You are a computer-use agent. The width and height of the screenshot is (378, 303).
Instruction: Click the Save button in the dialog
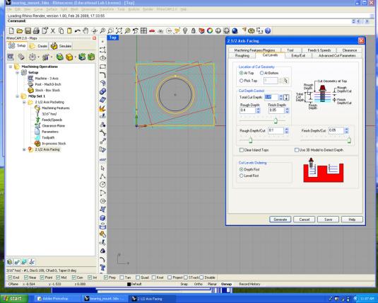point(328,219)
